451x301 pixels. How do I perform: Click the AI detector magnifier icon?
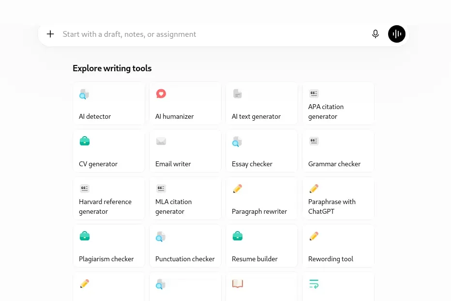click(84, 94)
